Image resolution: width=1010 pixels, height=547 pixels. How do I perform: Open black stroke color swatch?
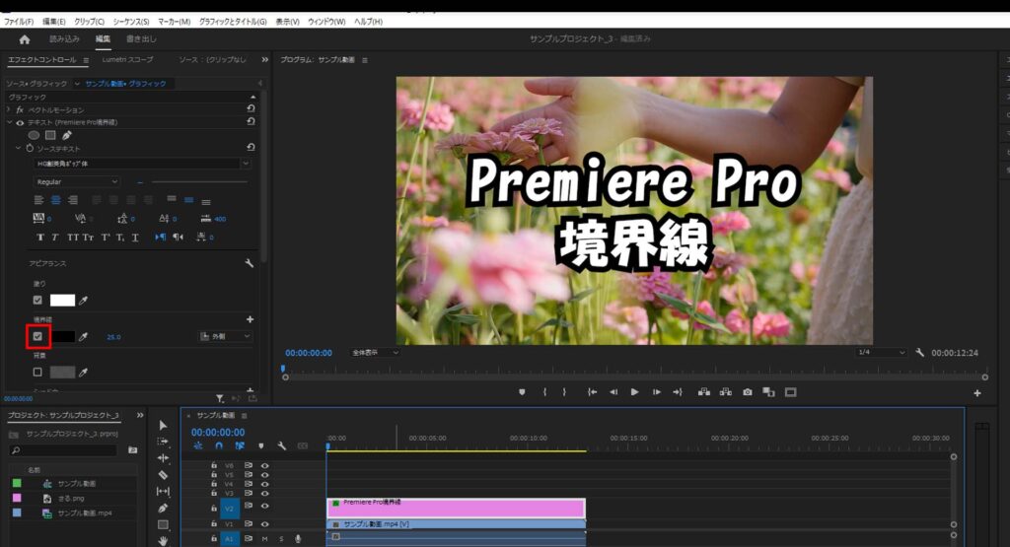click(x=62, y=336)
